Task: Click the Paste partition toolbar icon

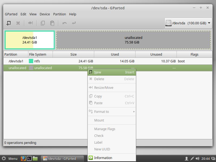Action: click(52, 23)
